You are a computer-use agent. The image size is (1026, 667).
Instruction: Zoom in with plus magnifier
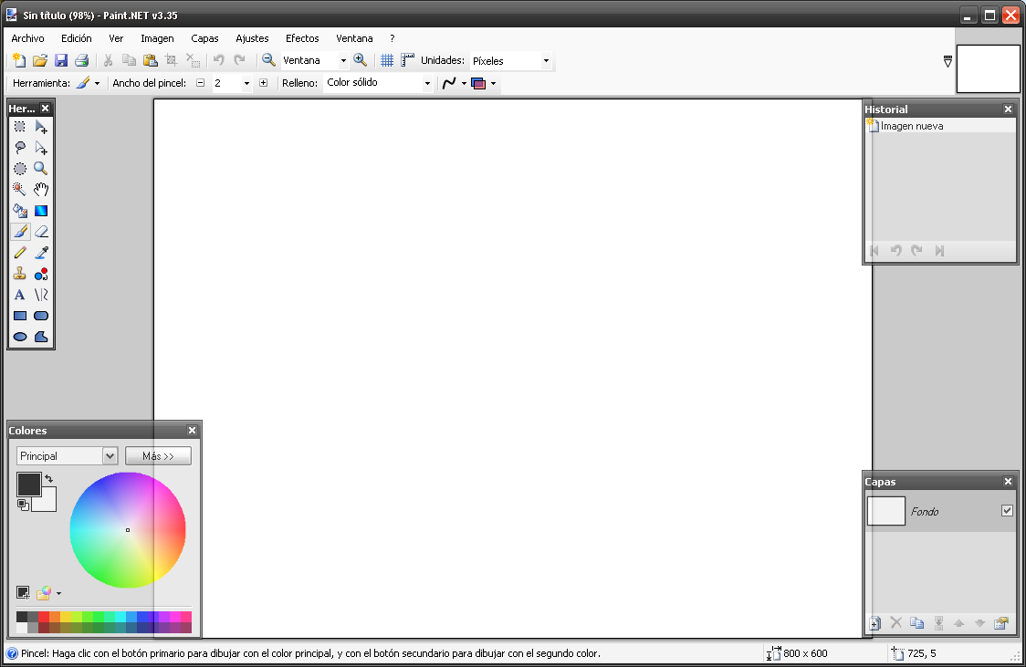pyautogui.click(x=360, y=60)
